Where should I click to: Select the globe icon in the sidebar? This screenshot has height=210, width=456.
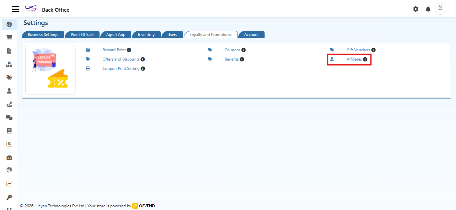[9, 170]
